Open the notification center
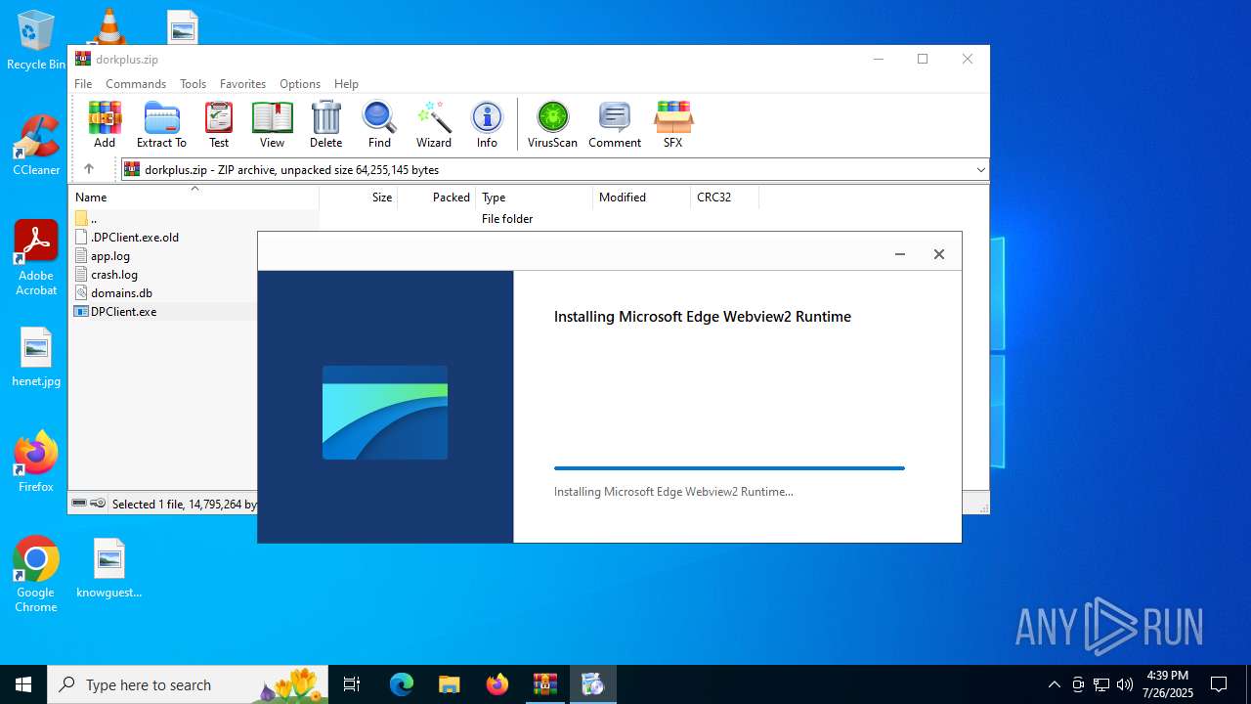 (1219, 684)
